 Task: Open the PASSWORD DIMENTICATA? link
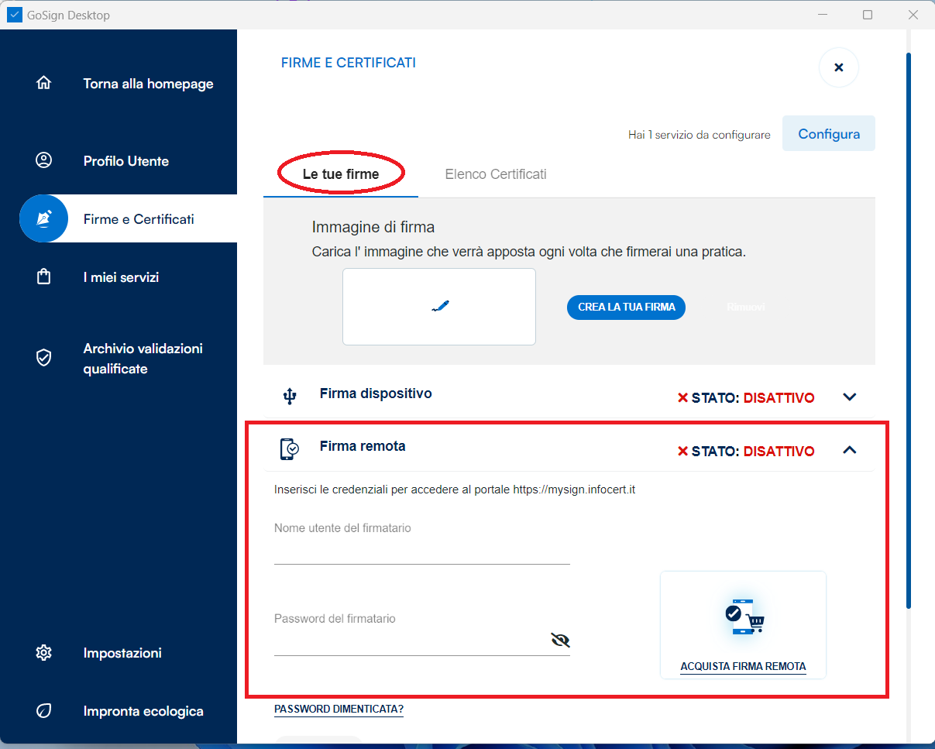coord(339,709)
